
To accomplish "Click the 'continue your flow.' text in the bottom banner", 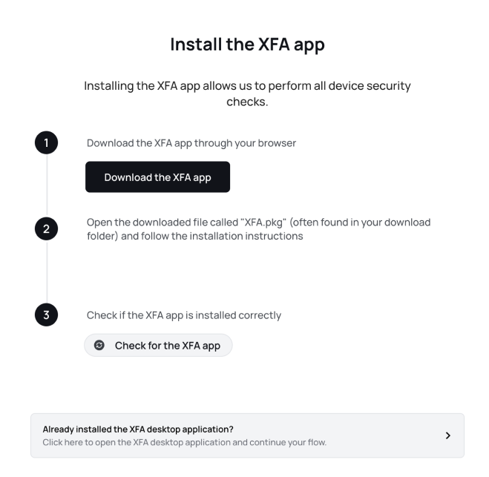I will 288,442.
